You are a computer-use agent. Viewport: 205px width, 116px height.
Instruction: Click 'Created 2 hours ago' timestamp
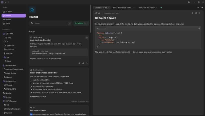[x=111, y=13]
